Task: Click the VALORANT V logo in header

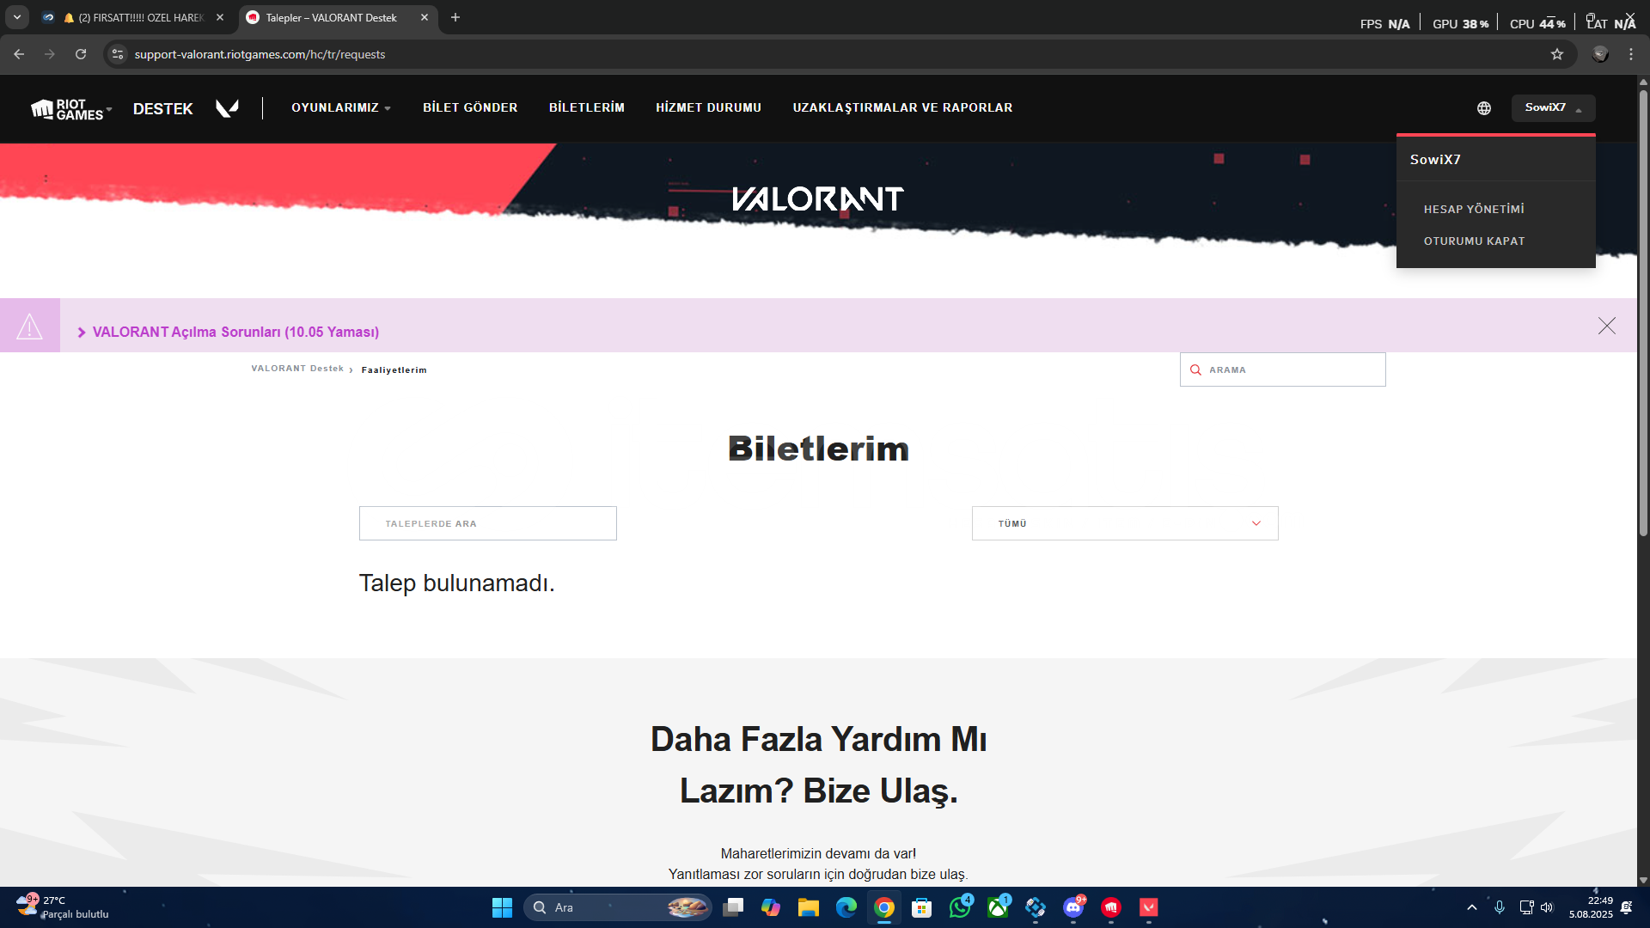Action: (x=227, y=108)
